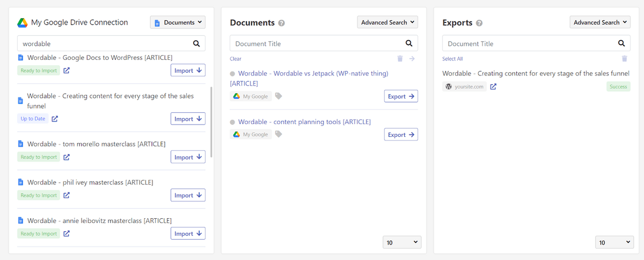Click doc file icon for annie leibovitz masterclass

click(x=20, y=220)
